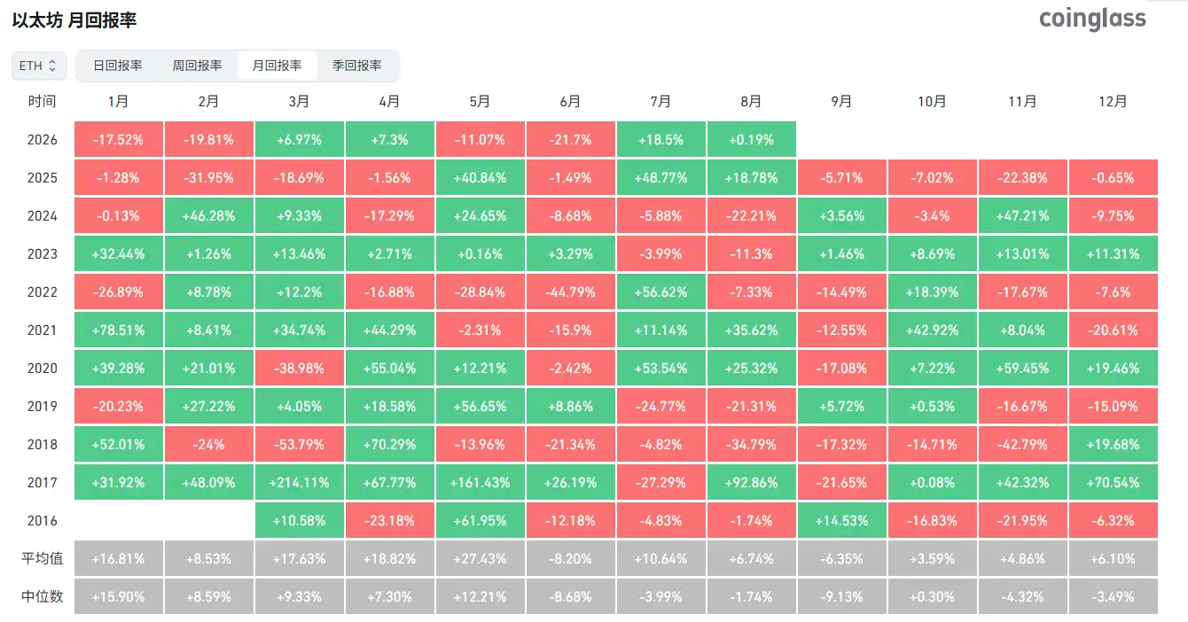The height and width of the screenshot is (622, 1188).
Task: Click the 2022 June cell -44.79%
Action: [x=571, y=292]
